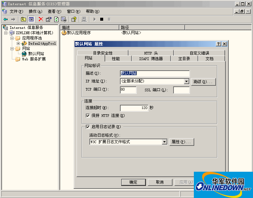Click the TCP 端口 field
The image size is (253, 198).
[x=128, y=90]
